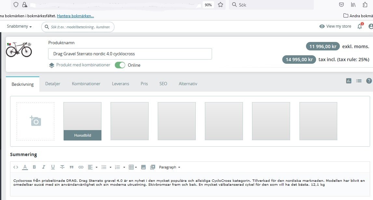Open the product list icon
Image resolution: width=373 pixels, height=200 pixels.
click(359, 81)
